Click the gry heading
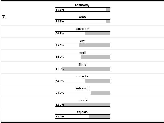Viewport: 164px width, 123px height. click(x=82, y=41)
